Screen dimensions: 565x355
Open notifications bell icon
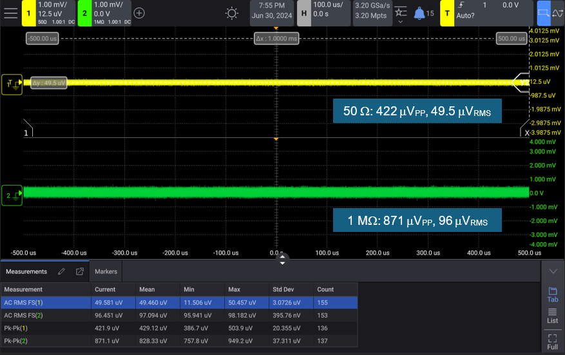419,14
